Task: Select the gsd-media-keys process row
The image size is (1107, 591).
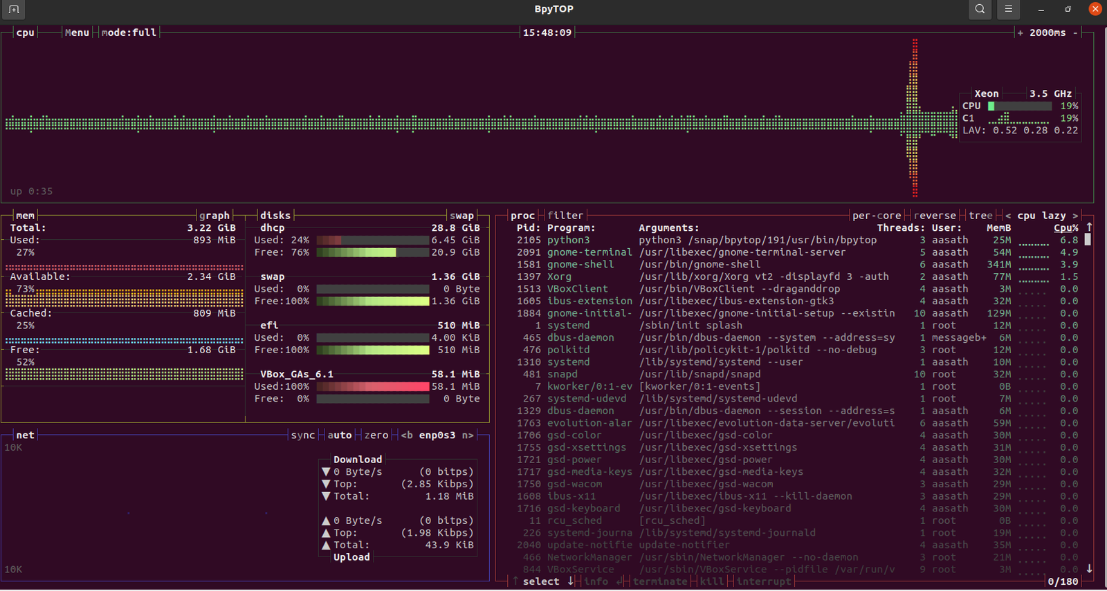Action: tap(798, 471)
